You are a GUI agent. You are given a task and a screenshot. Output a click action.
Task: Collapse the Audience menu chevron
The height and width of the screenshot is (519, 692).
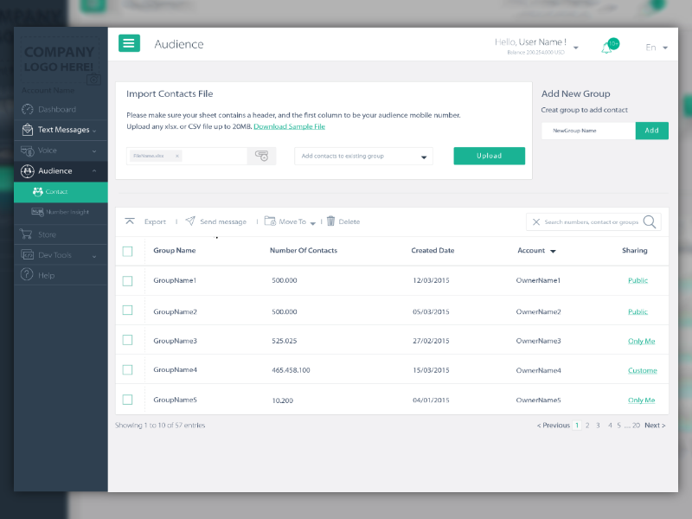point(94,170)
